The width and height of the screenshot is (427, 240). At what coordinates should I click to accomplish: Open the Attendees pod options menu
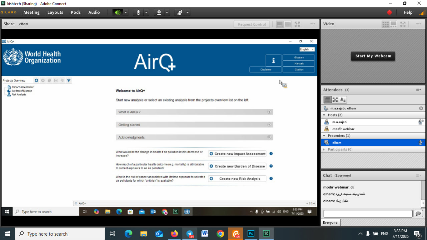tap(418, 90)
